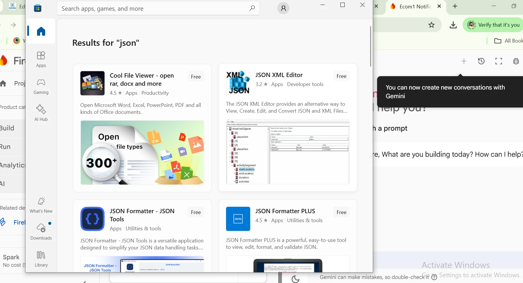Open Cool File Viewer screenshot thumbnail
Image resolution: width=523 pixels, height=283 pixels.
coord(142,153)
